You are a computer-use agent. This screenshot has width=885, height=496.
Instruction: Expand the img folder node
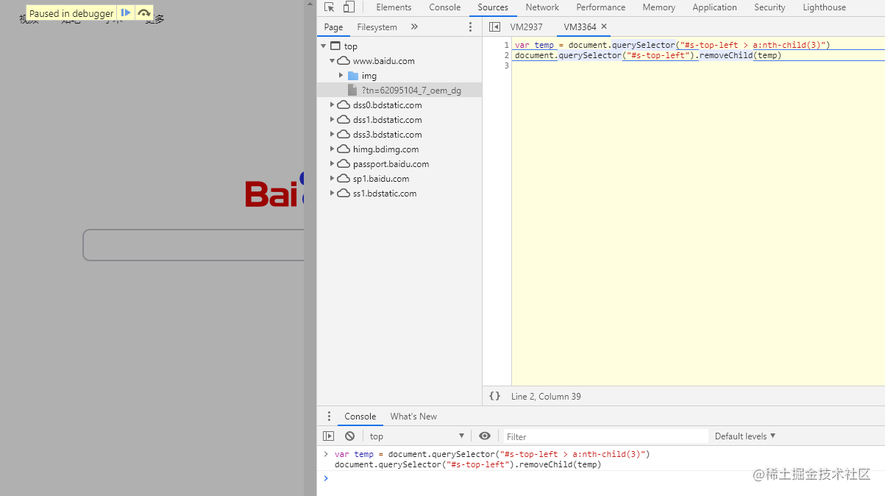click(341, 76)
